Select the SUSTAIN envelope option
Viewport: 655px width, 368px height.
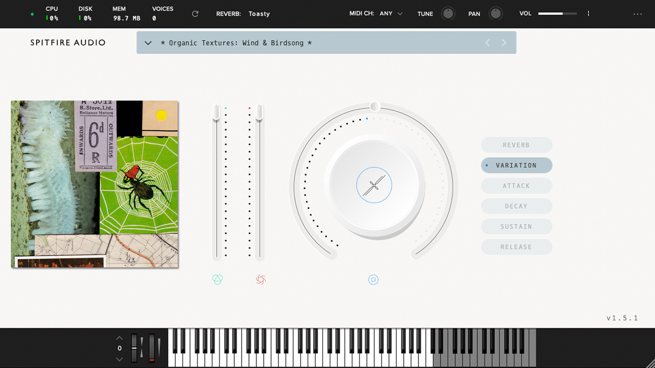click(516, 226)
